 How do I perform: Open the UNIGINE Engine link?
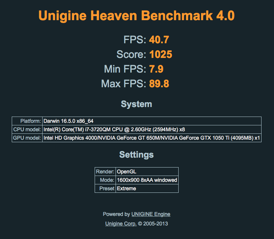click(151, 214)
